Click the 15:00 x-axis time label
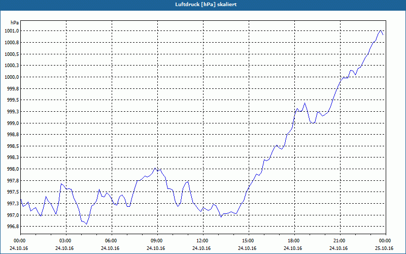Image resolution: width=406 pixels, height=254 pixels. click(249, 241)
